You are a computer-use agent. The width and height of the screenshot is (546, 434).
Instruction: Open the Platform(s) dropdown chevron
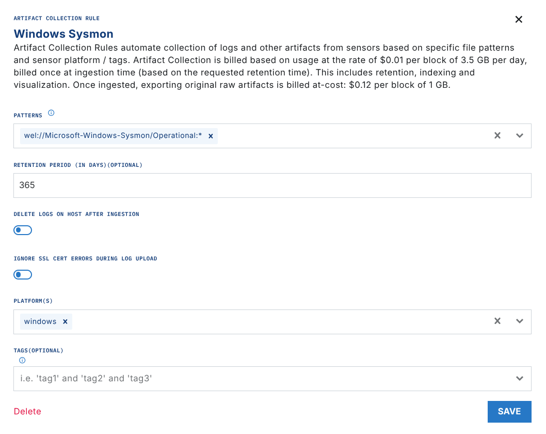point(520,321)
